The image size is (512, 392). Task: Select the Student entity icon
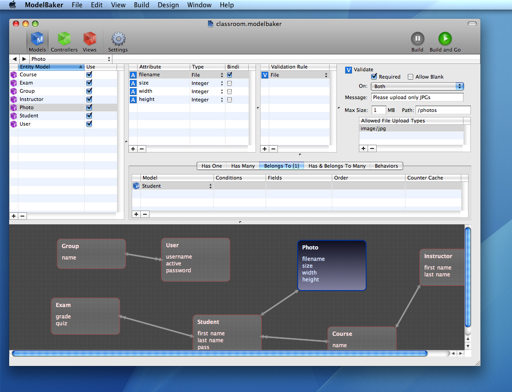[14, 116]
